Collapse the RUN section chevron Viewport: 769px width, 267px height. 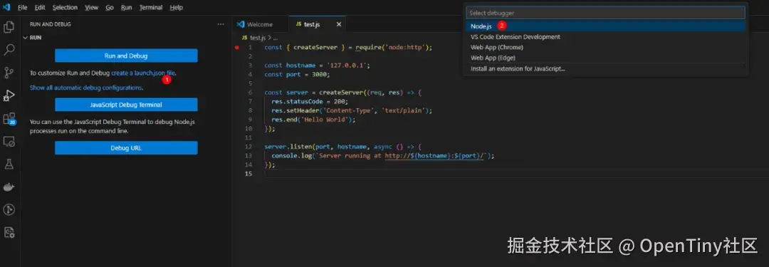25,37
